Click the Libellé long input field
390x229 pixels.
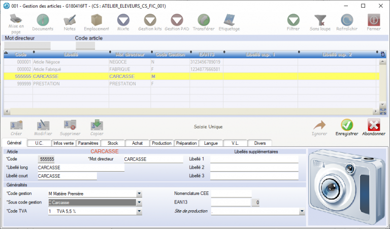(81, 168)
